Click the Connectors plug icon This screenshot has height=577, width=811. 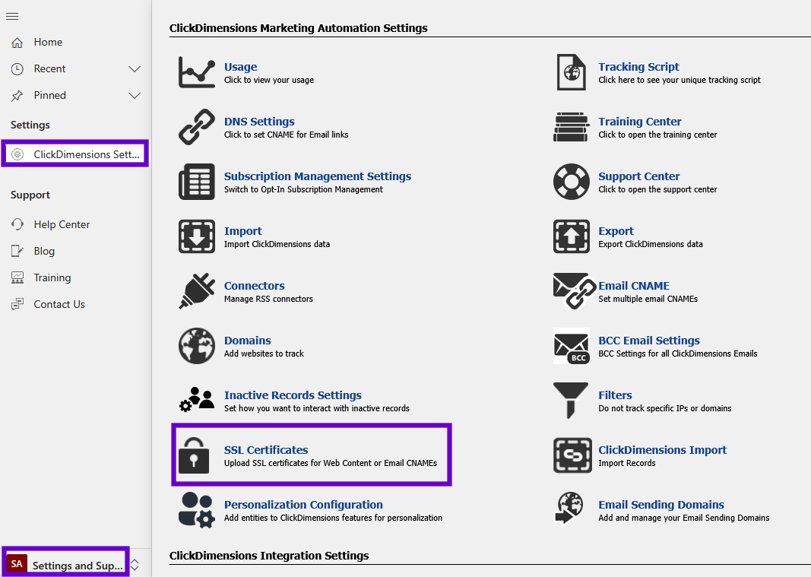[x=197, y=291]
